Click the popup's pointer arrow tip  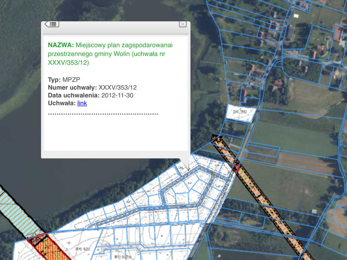point(188,168)
